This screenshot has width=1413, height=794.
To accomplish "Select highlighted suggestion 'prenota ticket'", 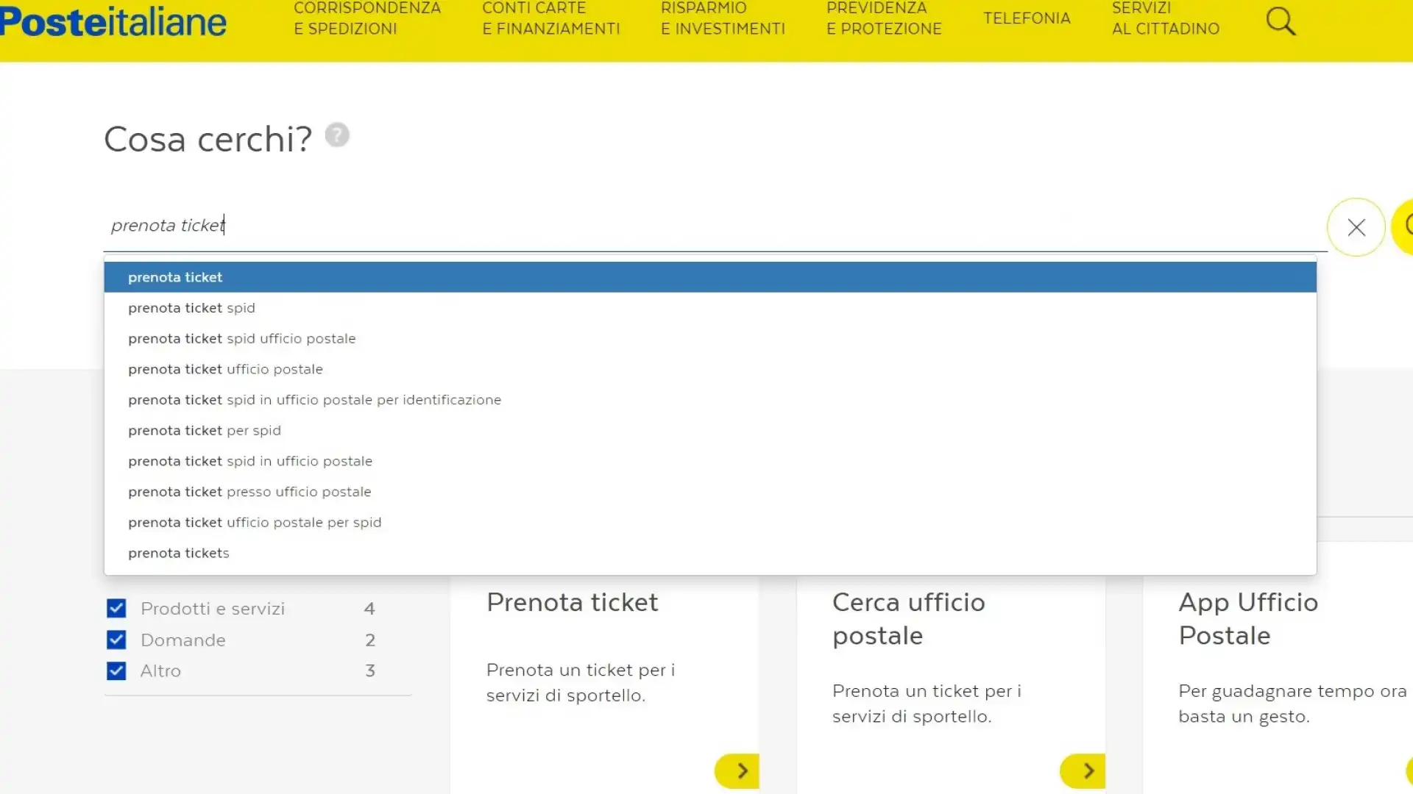I will click(710, 277).
